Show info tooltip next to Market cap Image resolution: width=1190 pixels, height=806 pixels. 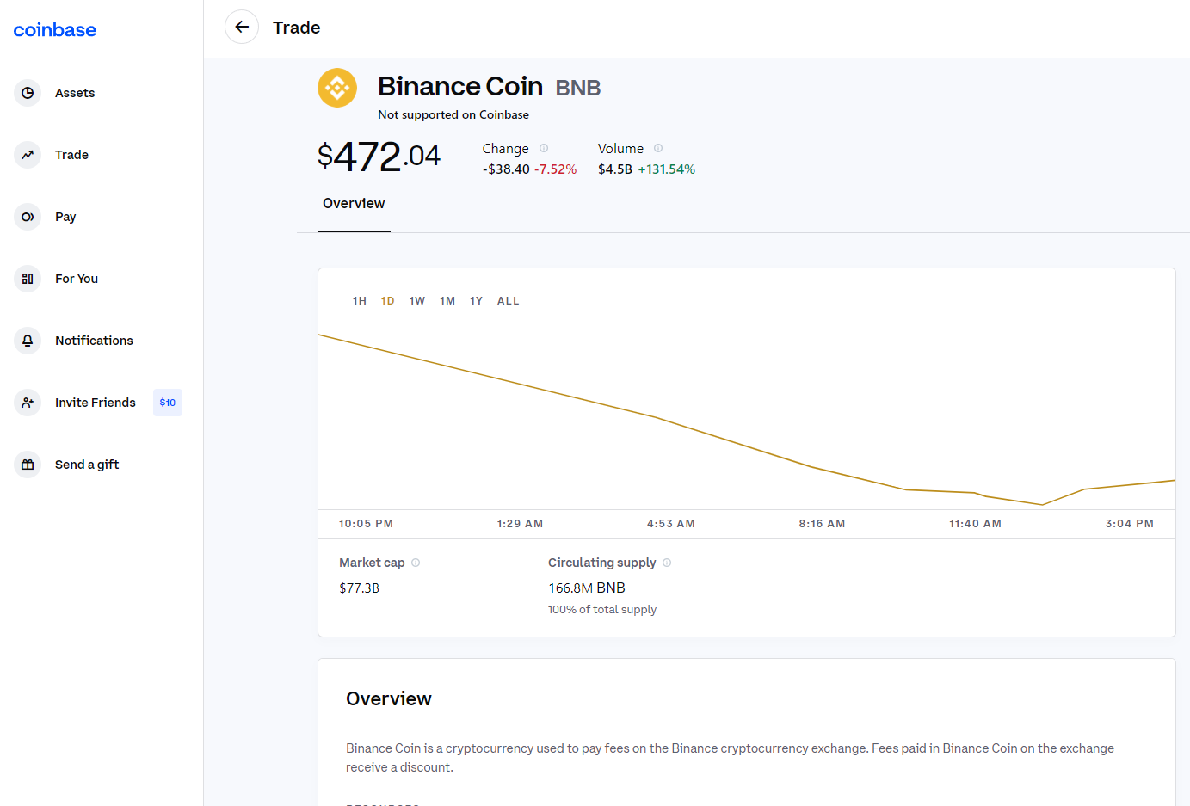point(416,563)
